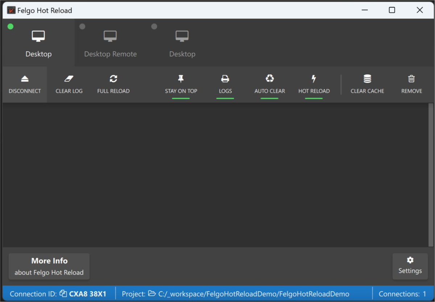Toggle Stay On Top pin option
Viewport: 435px width, 302px height.
coord(181,84)
